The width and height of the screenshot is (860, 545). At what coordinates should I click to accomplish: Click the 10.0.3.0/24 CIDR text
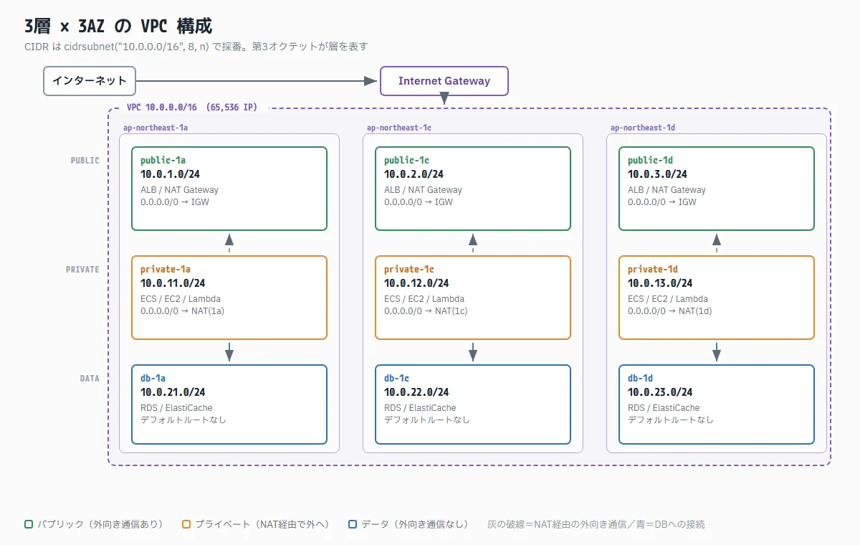click(657, 174)
